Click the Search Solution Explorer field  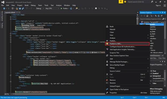coord(151,19)
